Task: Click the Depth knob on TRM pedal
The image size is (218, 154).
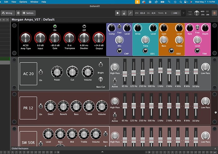Action: point(205,28)
